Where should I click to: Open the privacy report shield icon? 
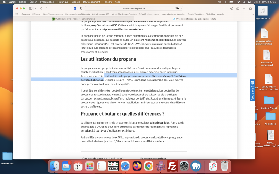[x=81, y=8]
